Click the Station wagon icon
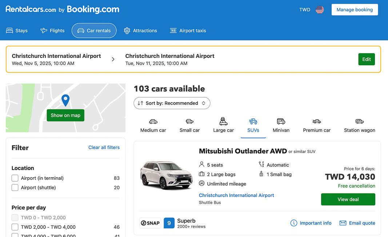The image size is (388, 237). (x=360, y=121)
